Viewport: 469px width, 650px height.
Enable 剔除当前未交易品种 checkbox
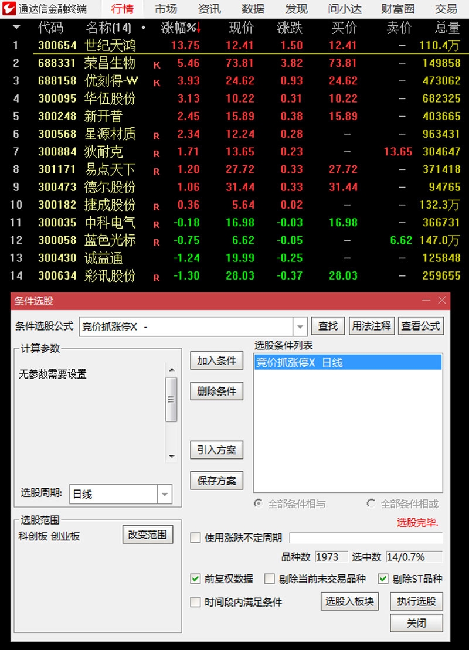coord(270,578)
